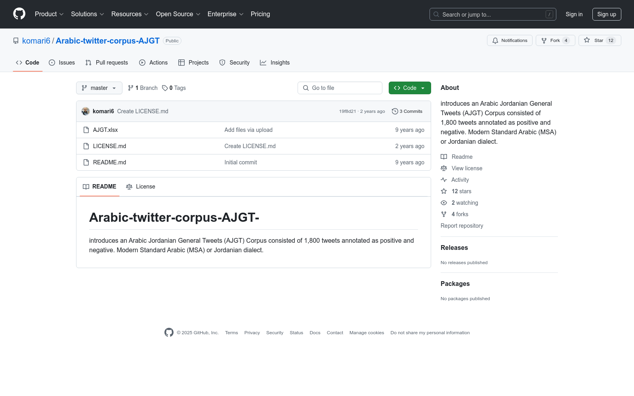Image resolution: width=634 pixels, height=396 pixels.
Task: Click the bell icon in Notifications
Action: pos(495,40)
